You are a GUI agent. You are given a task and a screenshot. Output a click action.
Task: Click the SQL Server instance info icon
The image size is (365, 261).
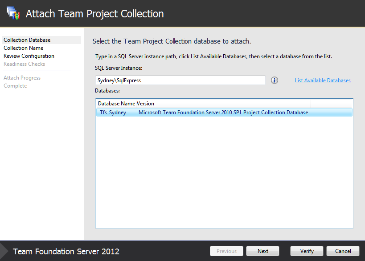click(x=275, y=80)
